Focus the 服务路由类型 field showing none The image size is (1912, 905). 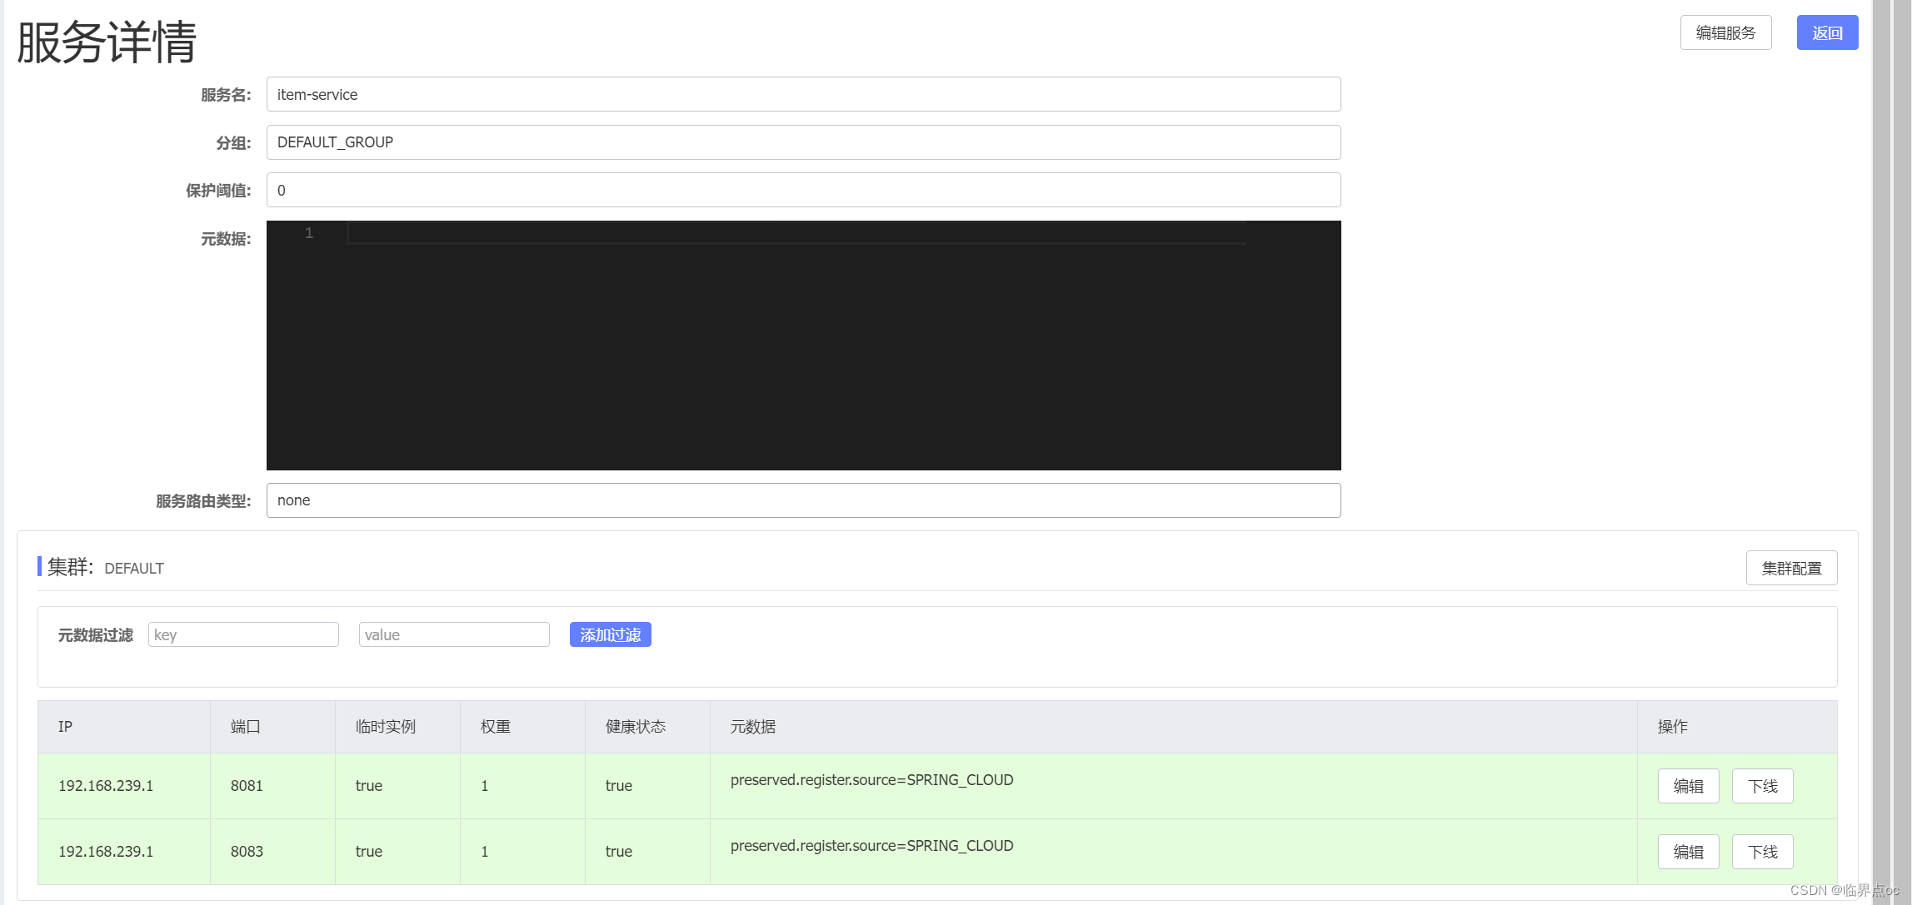(x=803, y=500)
